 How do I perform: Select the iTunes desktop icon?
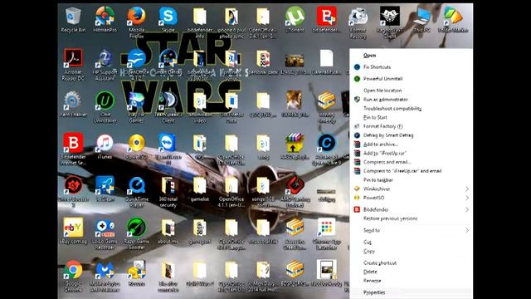pos(105,143)
